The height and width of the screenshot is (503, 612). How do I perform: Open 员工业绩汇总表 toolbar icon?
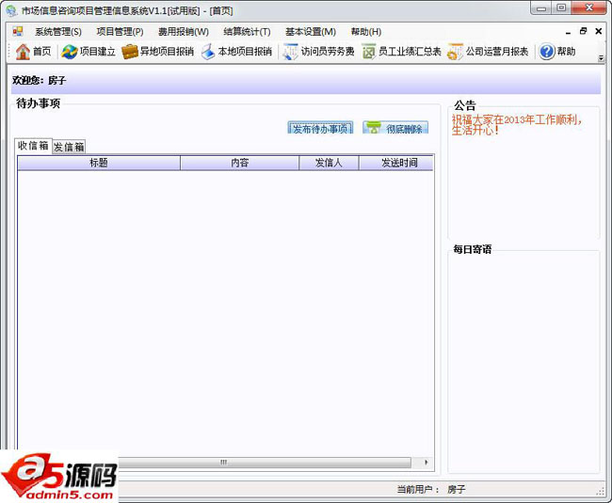point(368,52)
